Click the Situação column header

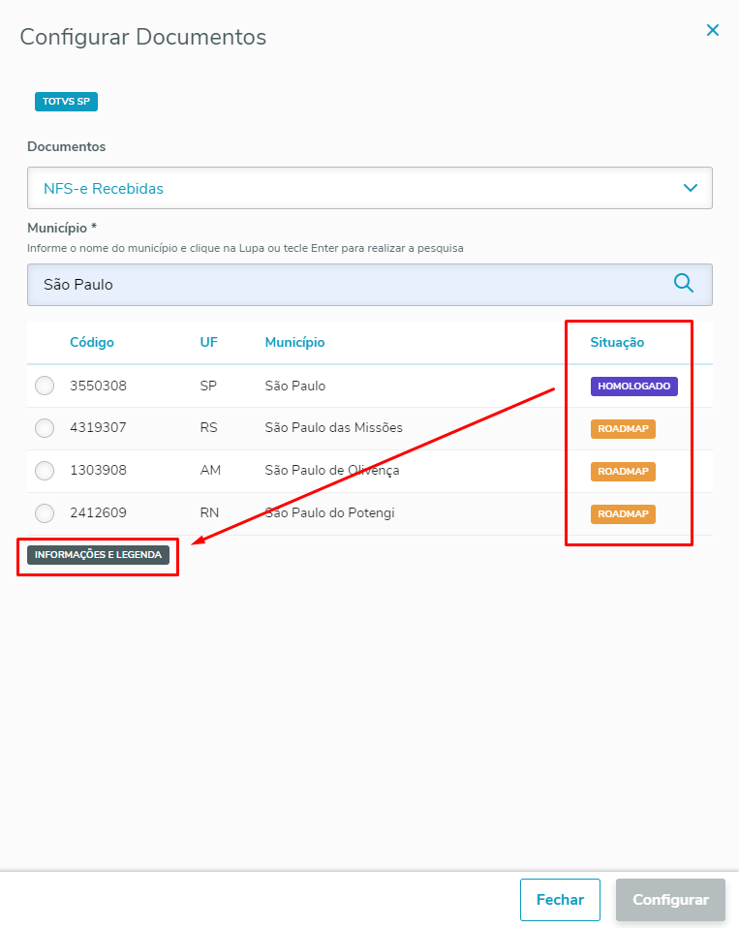point(617,342)
